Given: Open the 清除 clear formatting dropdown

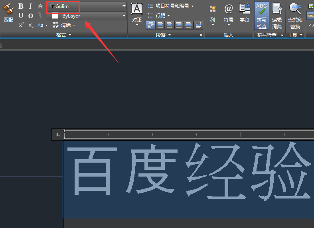Looking at the screenshot, I should (x=64, y=25).
